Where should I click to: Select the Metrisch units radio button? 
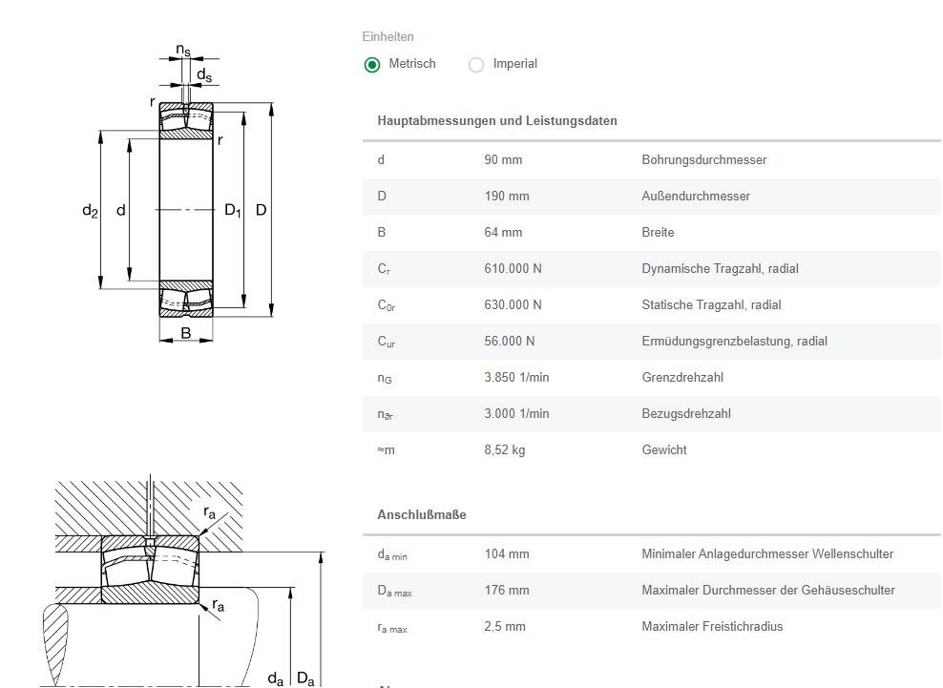[372, 65]
